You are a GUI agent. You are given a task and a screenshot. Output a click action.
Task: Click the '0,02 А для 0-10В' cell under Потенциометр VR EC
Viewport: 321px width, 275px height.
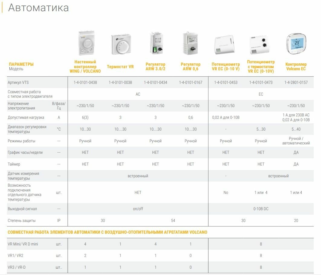coord(226,118)
